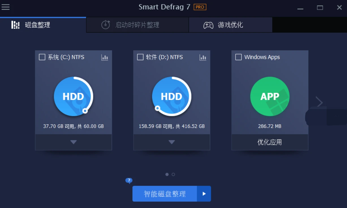This screenshot has height=208, width=347.
Task: Click the 优化应用 button
Action: tap(270, 142)
